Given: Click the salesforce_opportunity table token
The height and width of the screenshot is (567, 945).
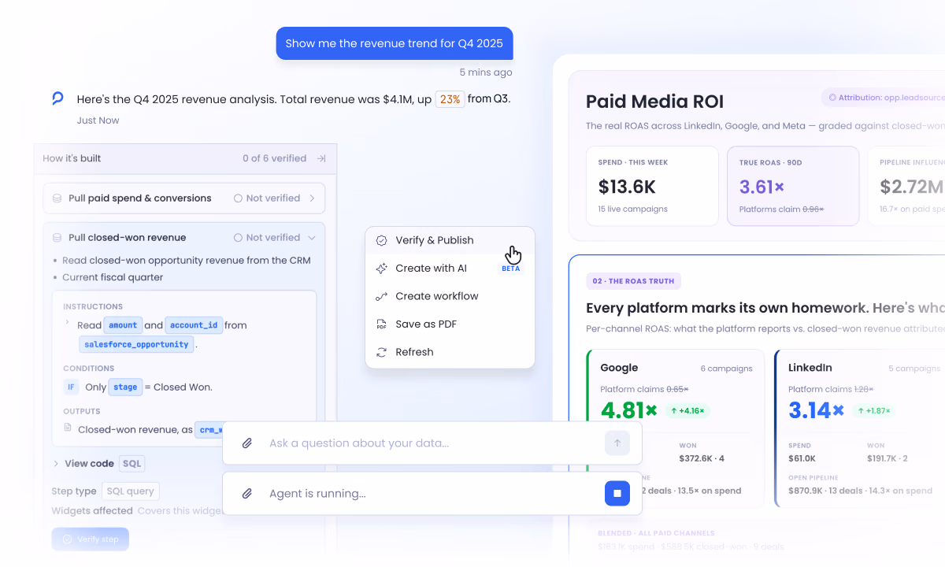Looking at the screenshot, I should pyautogui.click(x=137, y=344).
